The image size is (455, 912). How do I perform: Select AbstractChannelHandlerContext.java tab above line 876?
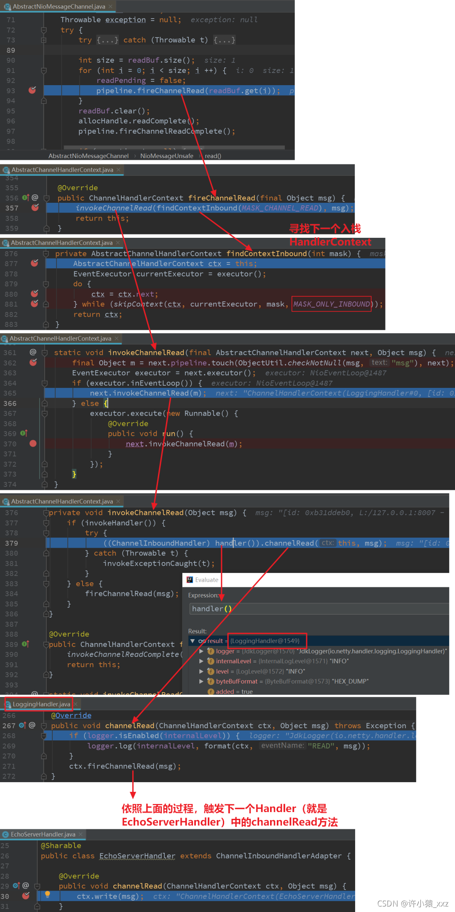[62, 242]
